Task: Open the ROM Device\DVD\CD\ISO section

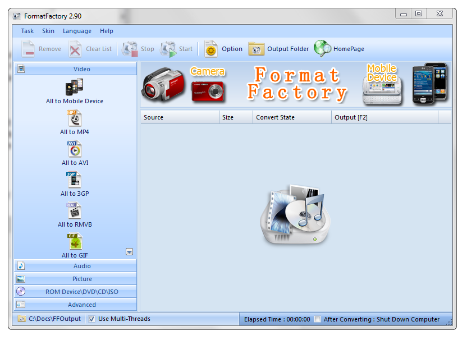Action: (76, 291)
